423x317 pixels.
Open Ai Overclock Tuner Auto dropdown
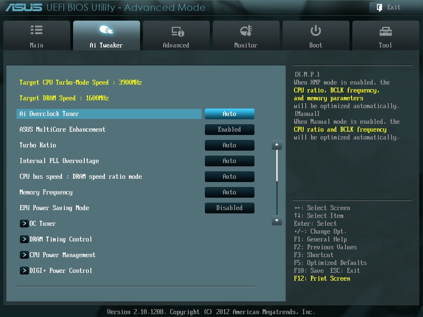(x=229, y=114)
